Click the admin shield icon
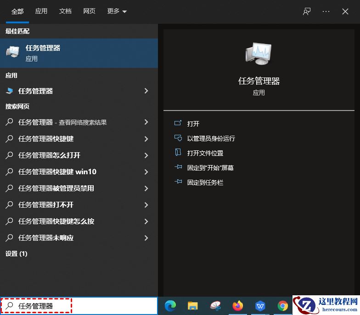360x315 pixels. 178,138
